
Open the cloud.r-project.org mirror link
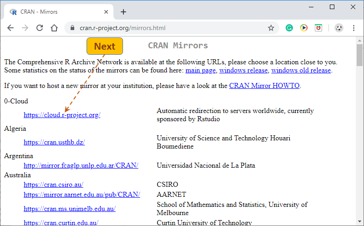point(62,115)
